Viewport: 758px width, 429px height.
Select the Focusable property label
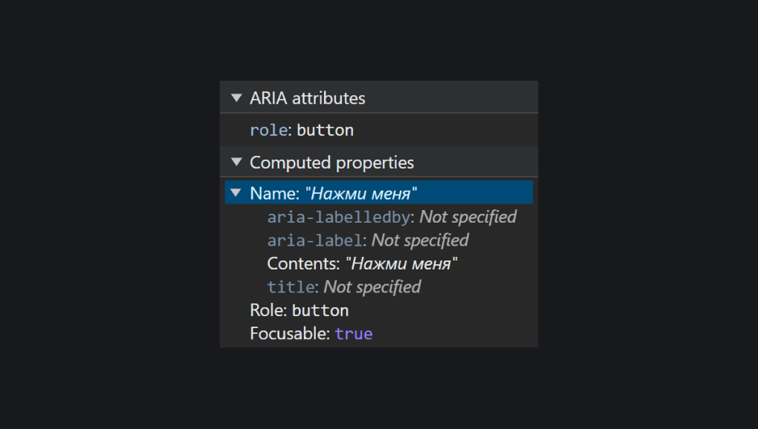coord(290,333)
